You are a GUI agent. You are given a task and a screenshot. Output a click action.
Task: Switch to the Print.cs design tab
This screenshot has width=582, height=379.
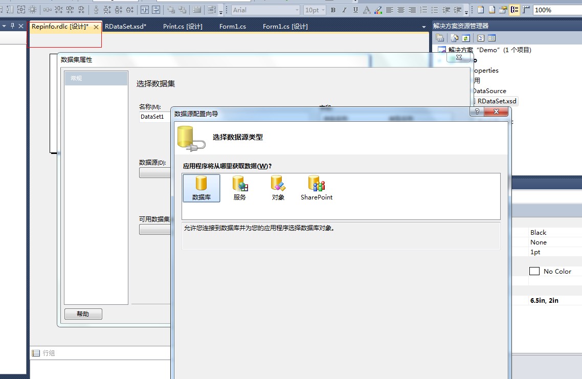click(x=183, y=27)
